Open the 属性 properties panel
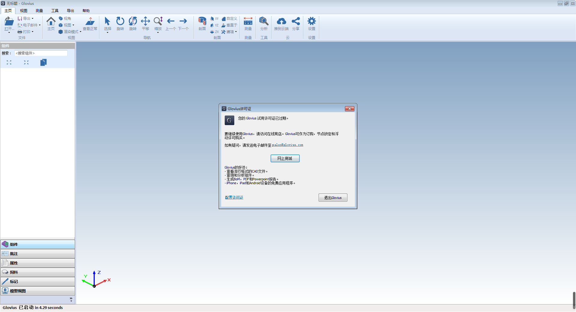The width and height of the screenshot is (576, 312). [x=37, y=263]
